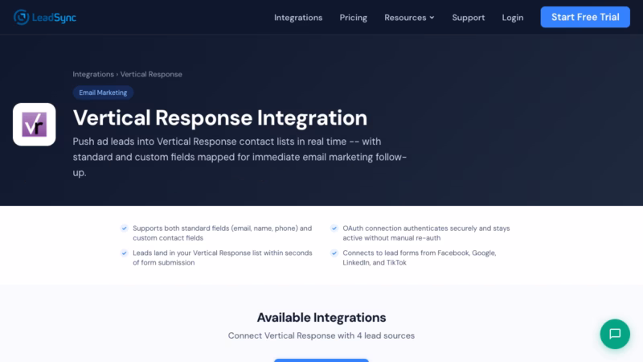Click 'Leads land in your Vertical Response list' text
The image size is (643, 362).
tap(223, 257)
